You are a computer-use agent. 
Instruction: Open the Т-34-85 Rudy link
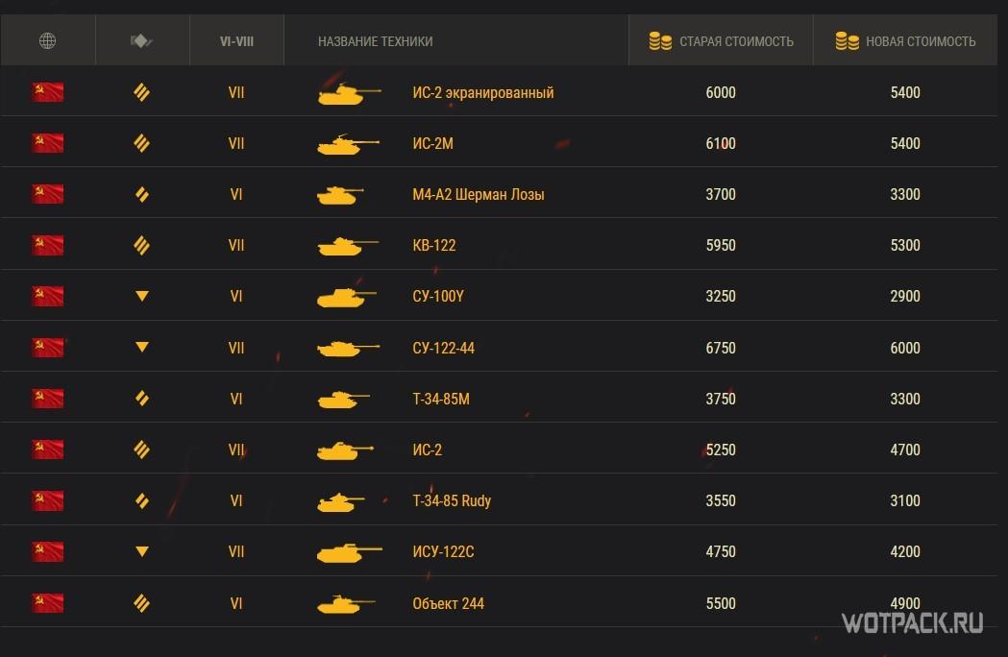click(452, 500)
